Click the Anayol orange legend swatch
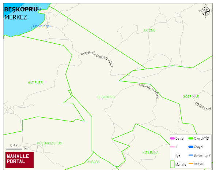The height and width of the screenshot is (173, 216). (191, 163)
